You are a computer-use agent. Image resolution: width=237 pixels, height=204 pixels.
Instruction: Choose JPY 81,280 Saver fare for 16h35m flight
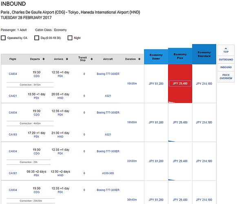pos(156,84)
